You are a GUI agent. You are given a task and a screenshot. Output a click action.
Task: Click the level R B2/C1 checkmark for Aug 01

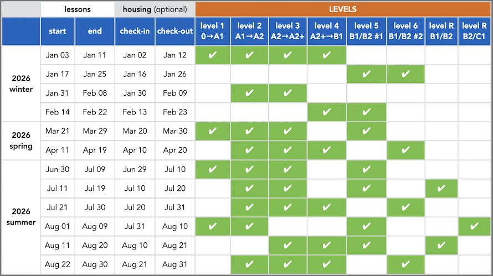tap(475, 226)
